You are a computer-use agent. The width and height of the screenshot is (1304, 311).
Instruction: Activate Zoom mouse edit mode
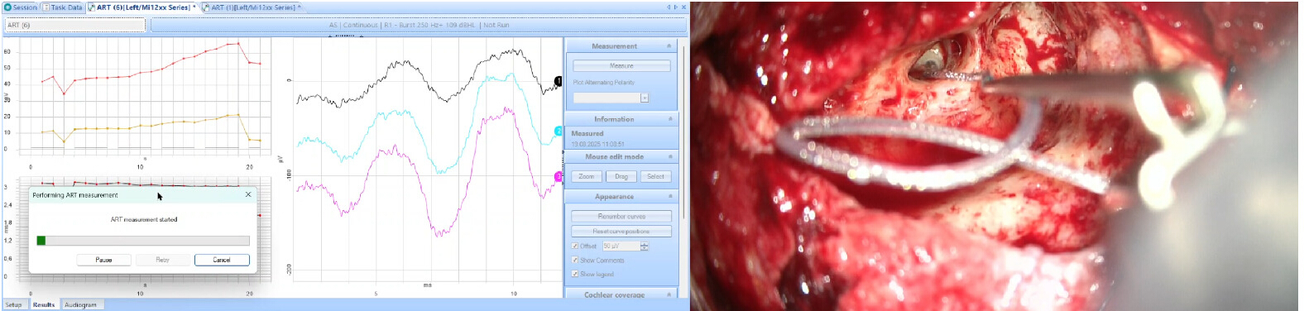(587, 176)
